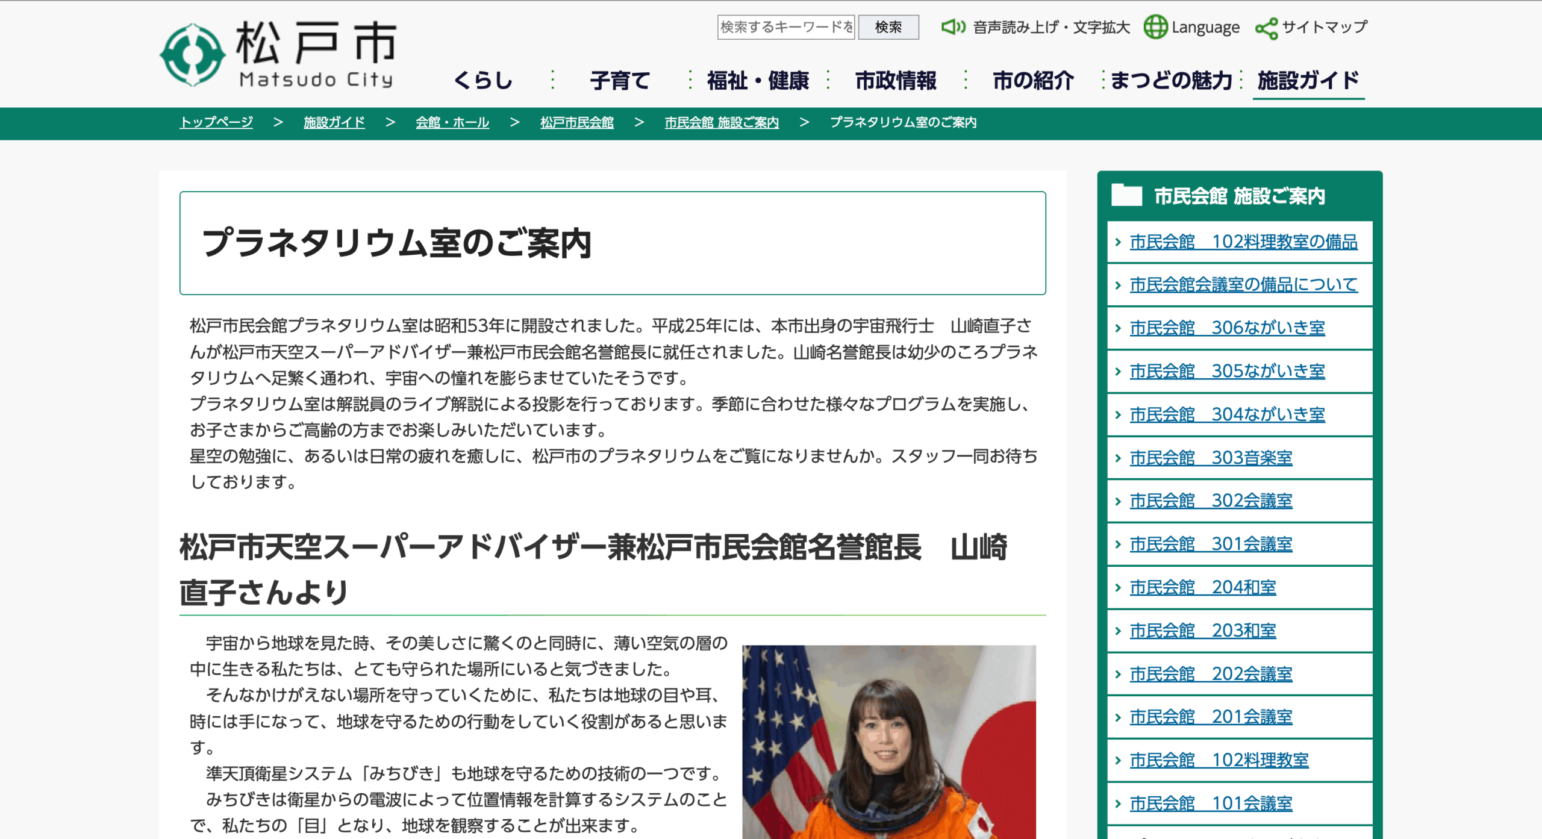Go to 市民会館 施設ご案内 breadcrumb link

point(722,122)
